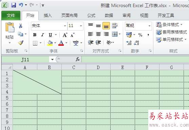The image size is (189, 130).
Task: Apply comma style separator
Action: pos(148,35)
